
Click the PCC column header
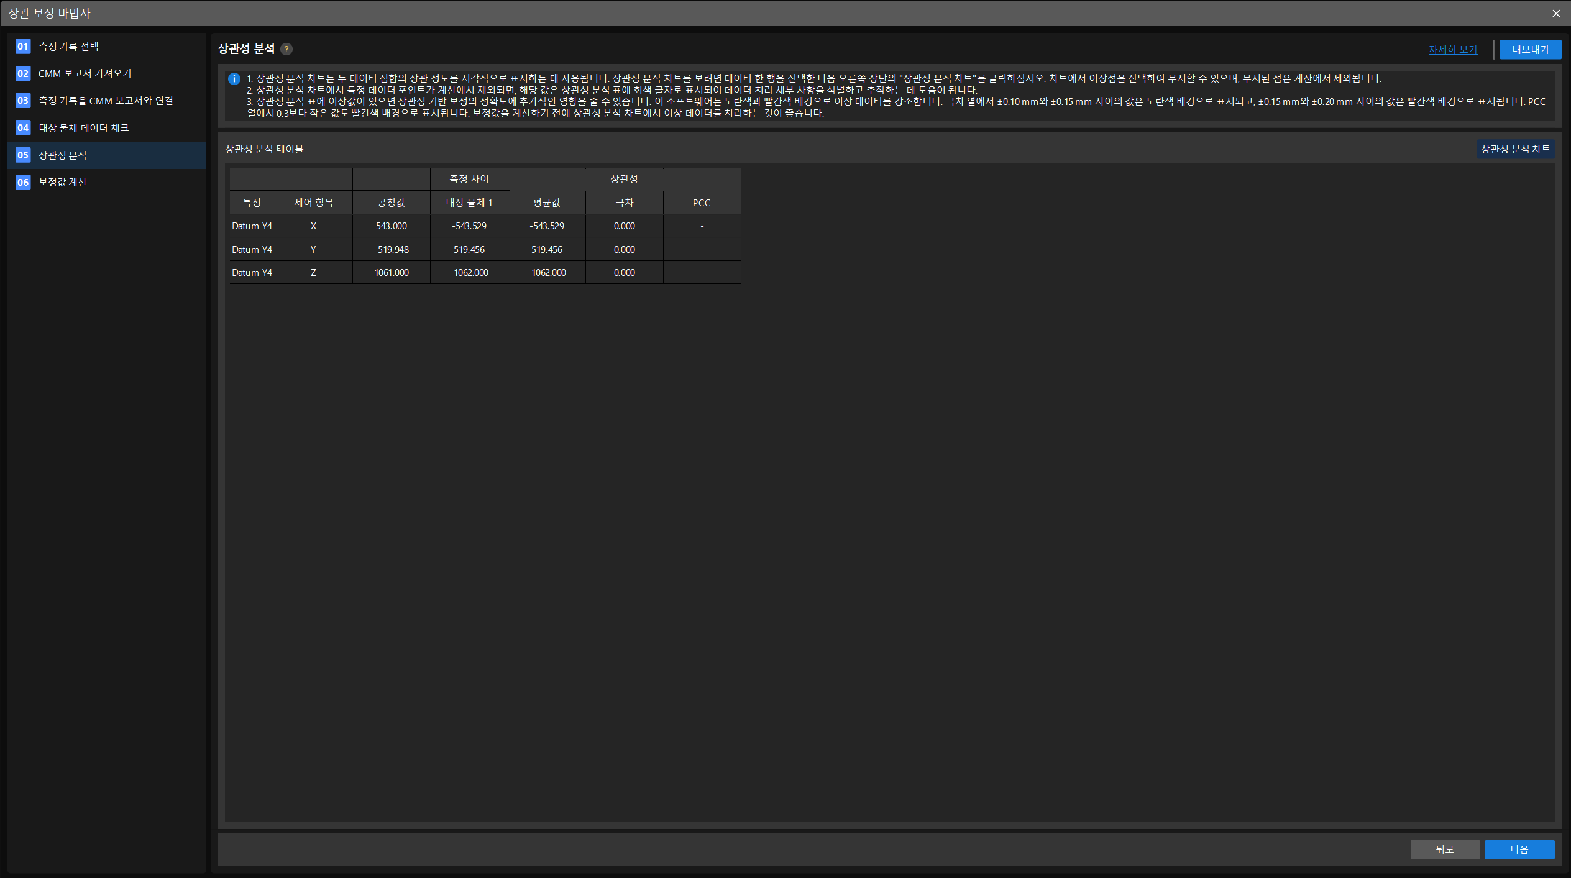pos(702,203)
